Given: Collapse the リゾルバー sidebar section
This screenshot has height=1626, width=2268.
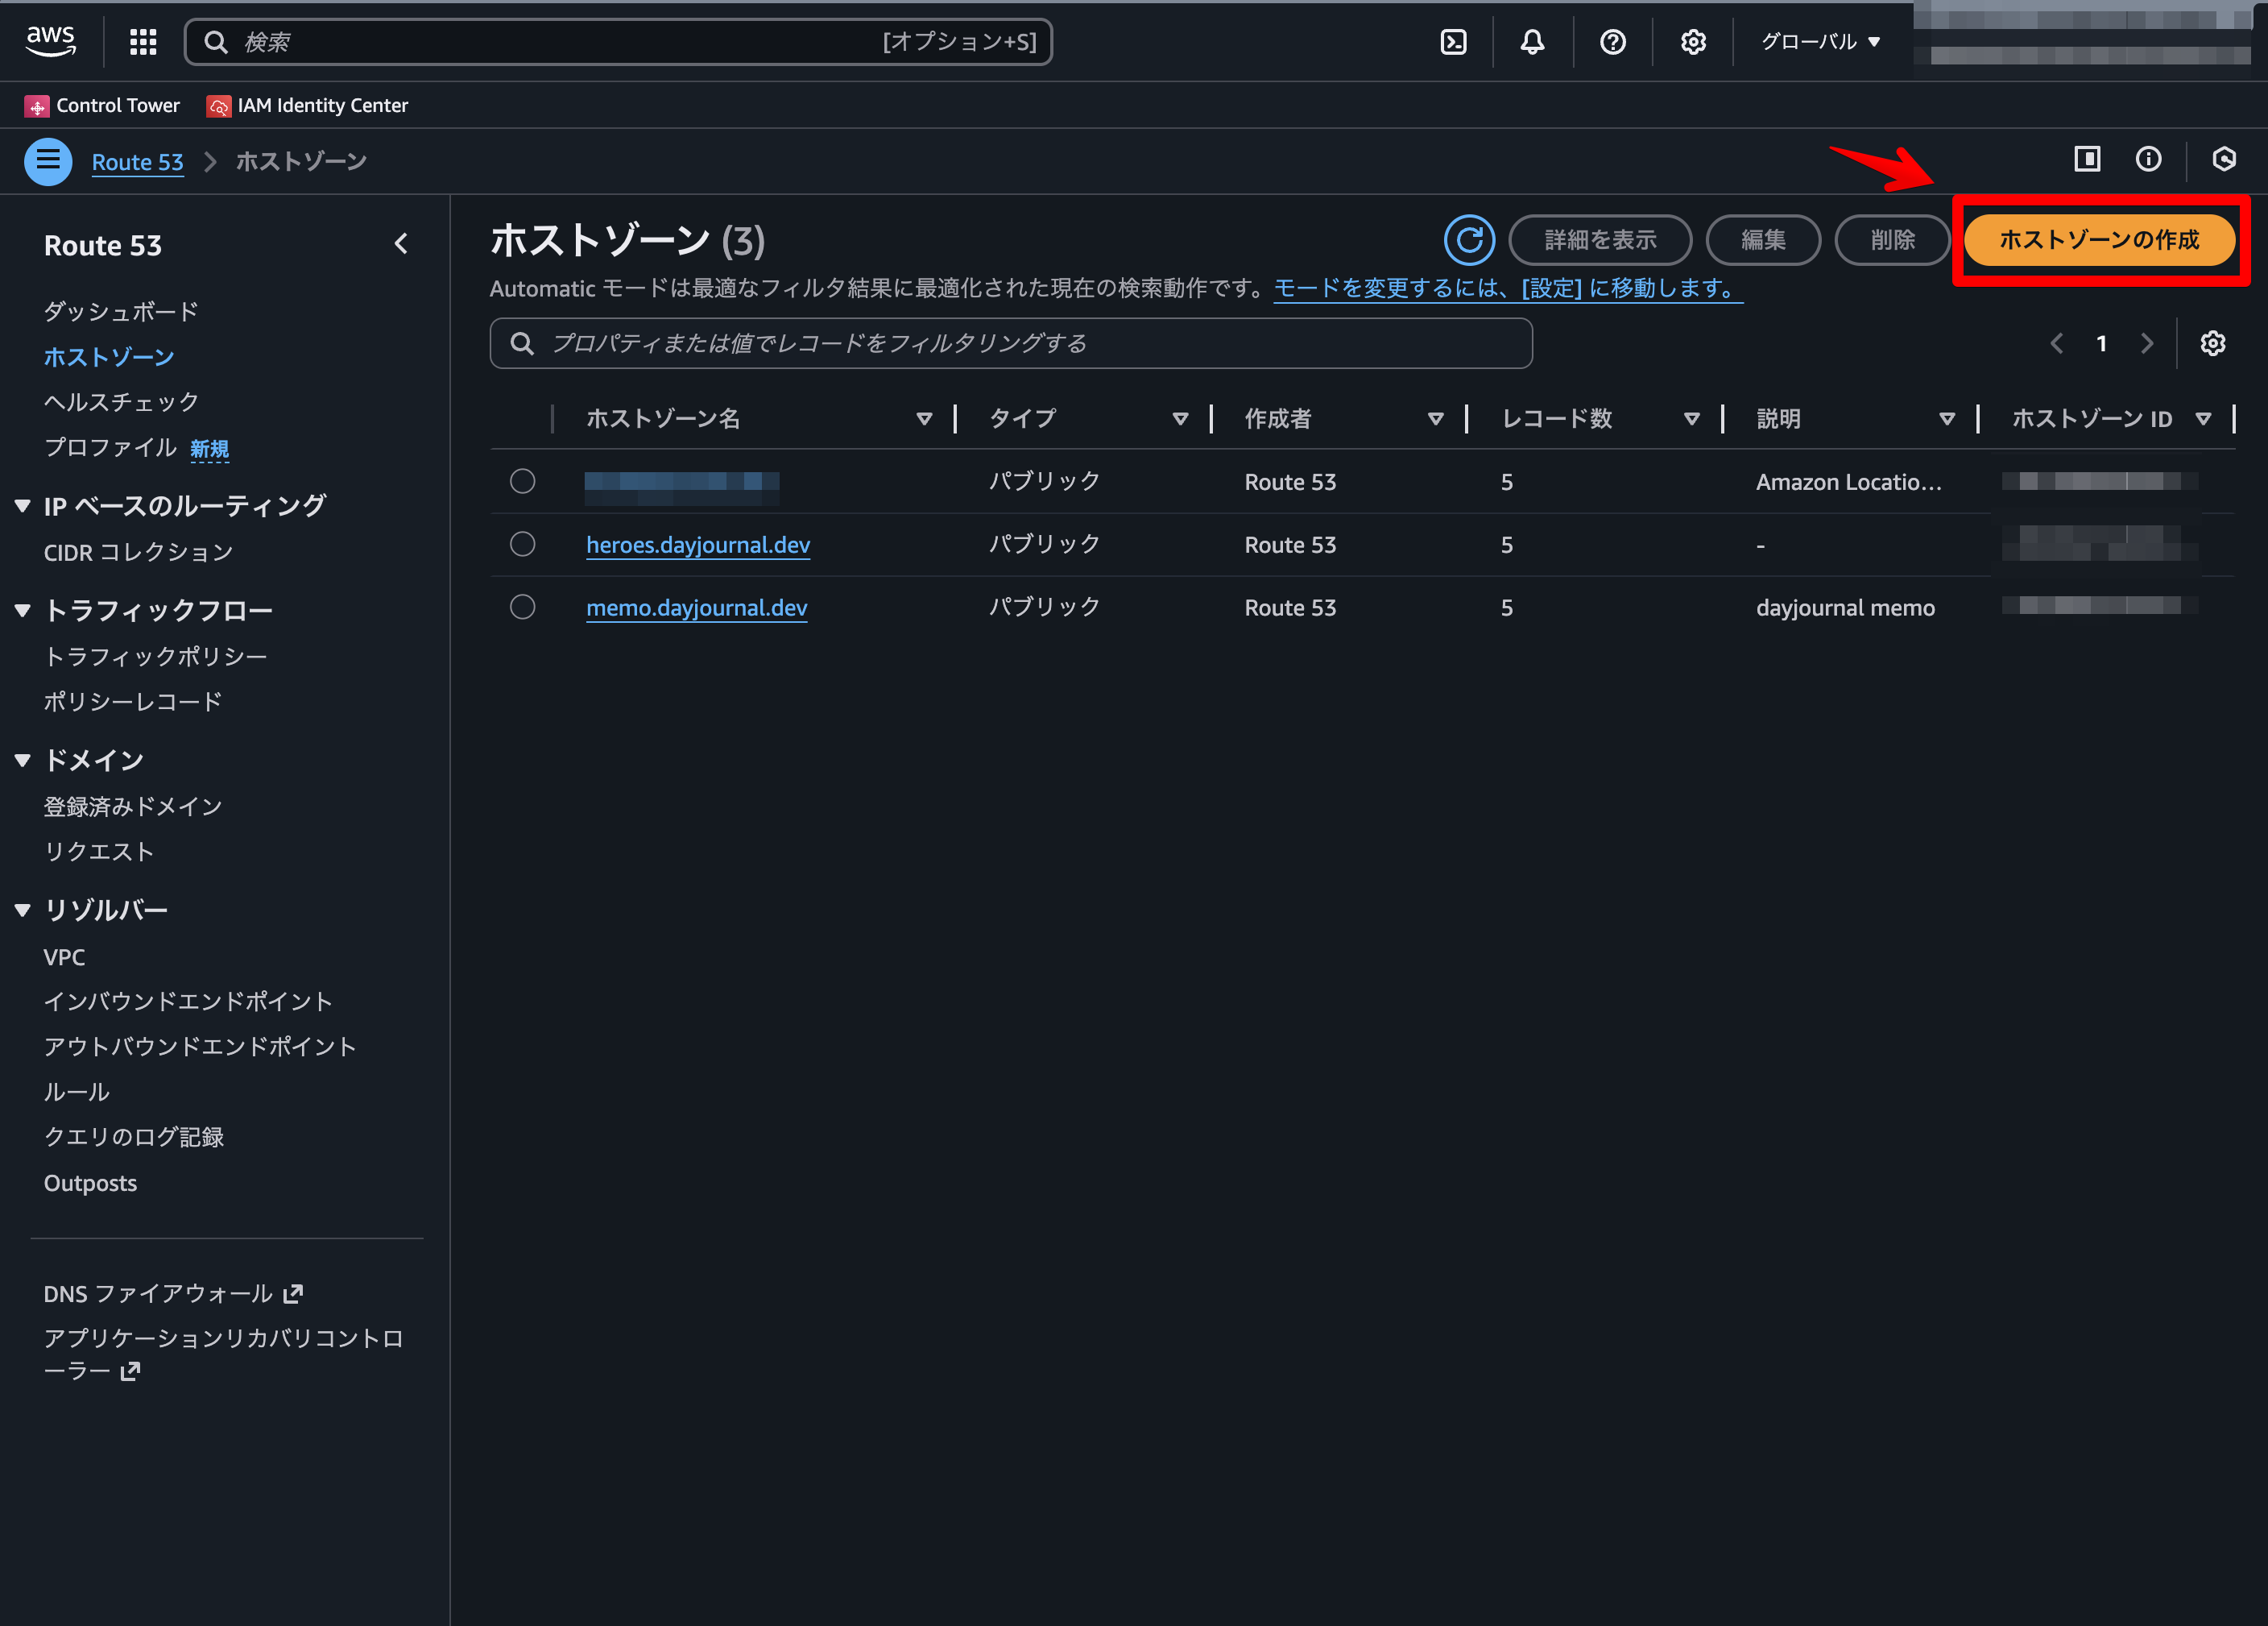Looking at the screenshot, I should point(23,910).
